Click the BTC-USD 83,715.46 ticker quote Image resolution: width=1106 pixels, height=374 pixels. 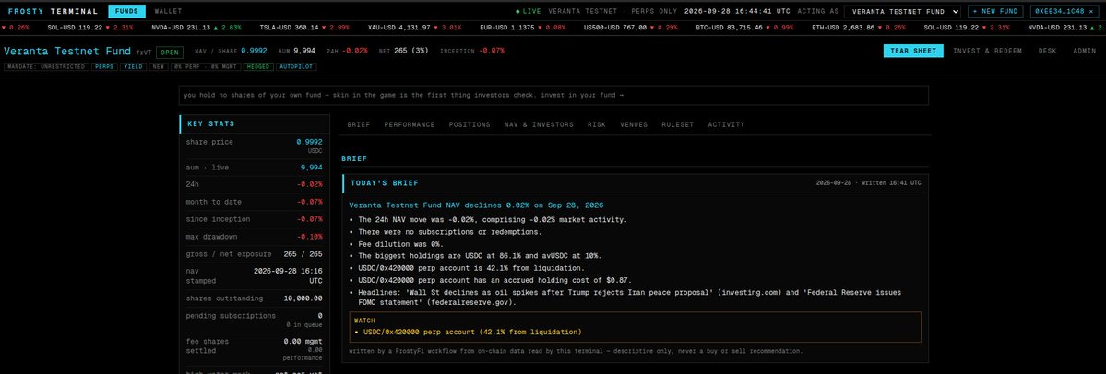pyautogui.click(x=744, y=28)
